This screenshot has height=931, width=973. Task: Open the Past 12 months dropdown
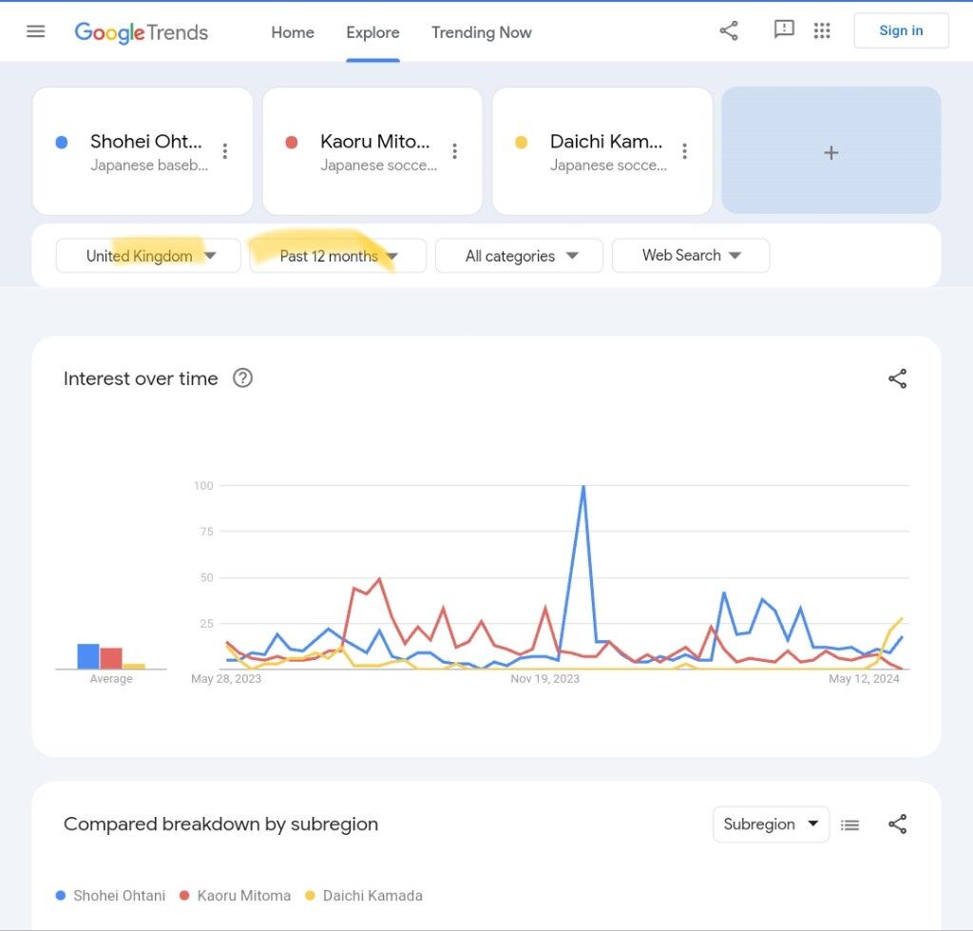click(337, 256)
